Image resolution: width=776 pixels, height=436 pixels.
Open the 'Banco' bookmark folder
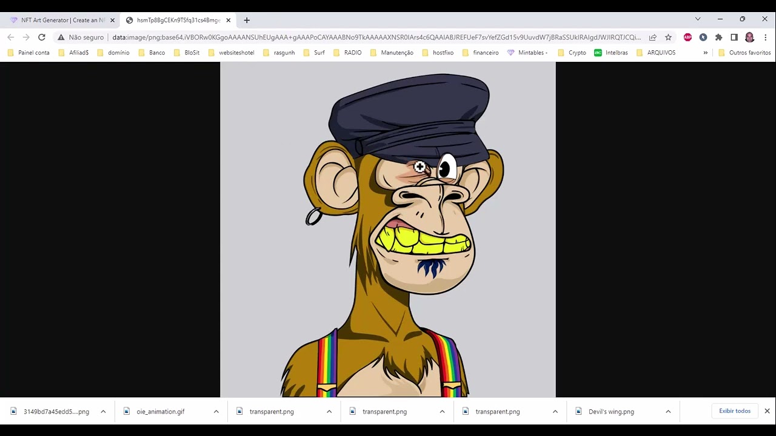pyautogui.click(x=152, y=53)
